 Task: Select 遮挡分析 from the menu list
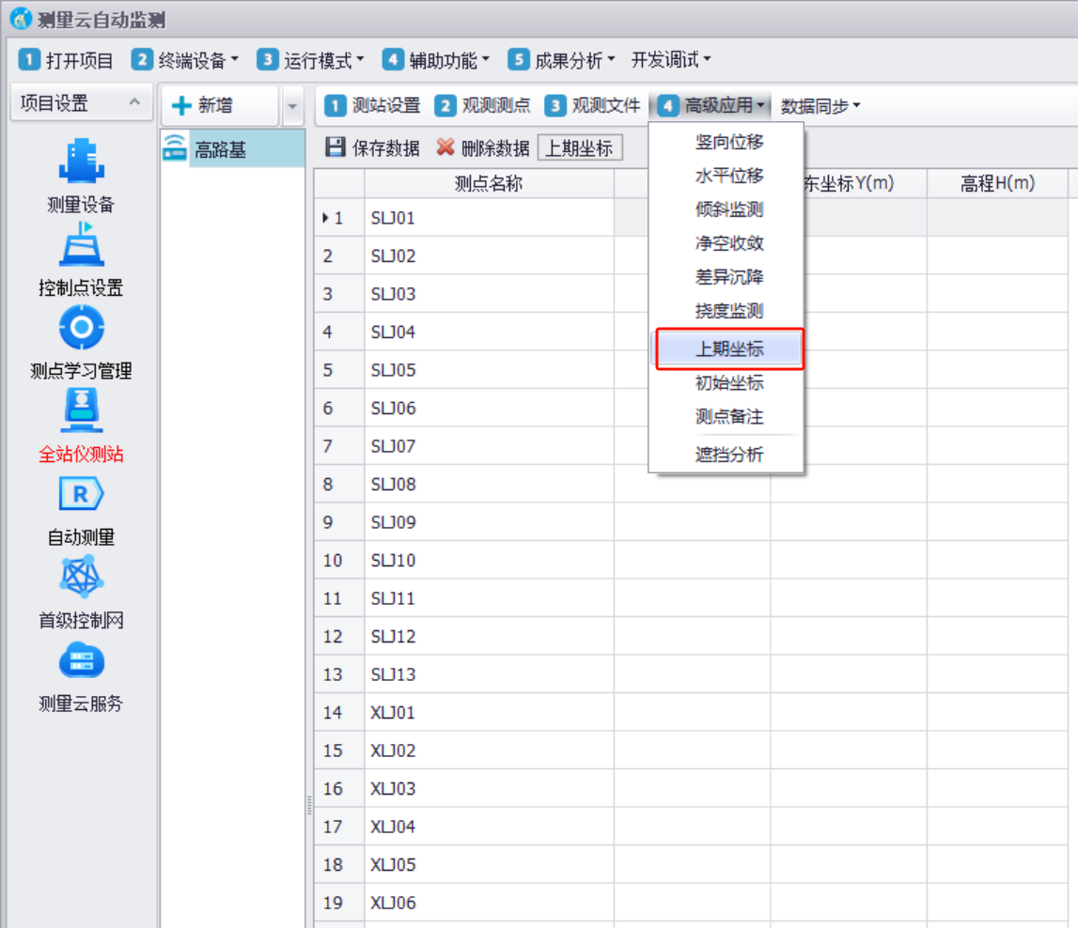point(729,455)
